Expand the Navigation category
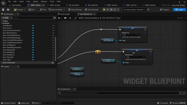The image size is (187, 105). 1,23
